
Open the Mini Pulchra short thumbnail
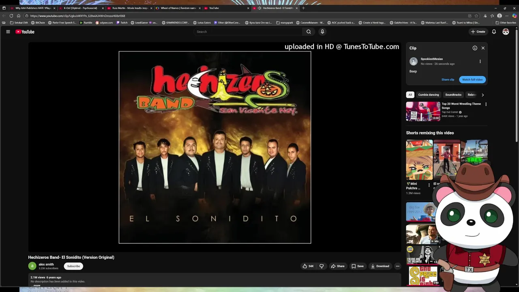(x=419, y=160)
